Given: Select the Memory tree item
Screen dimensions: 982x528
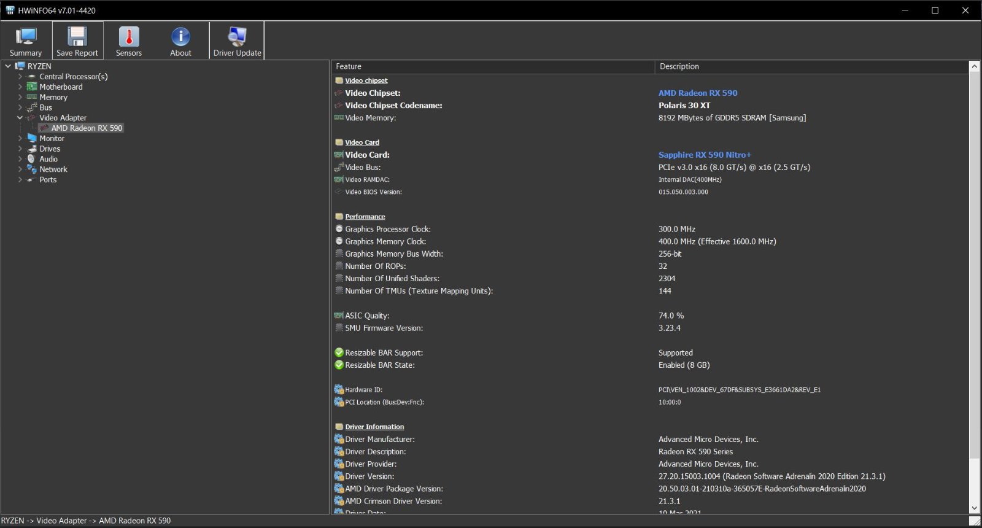Looking at the screenshot, I should coord(53,97).
